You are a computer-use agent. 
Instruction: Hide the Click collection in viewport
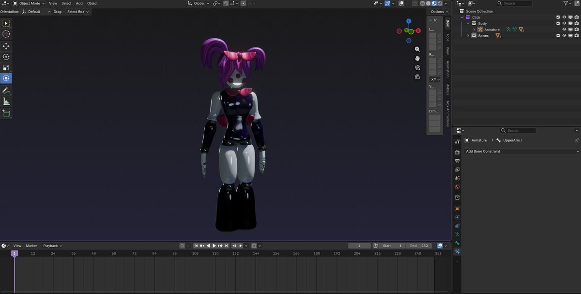pos(564,17)
